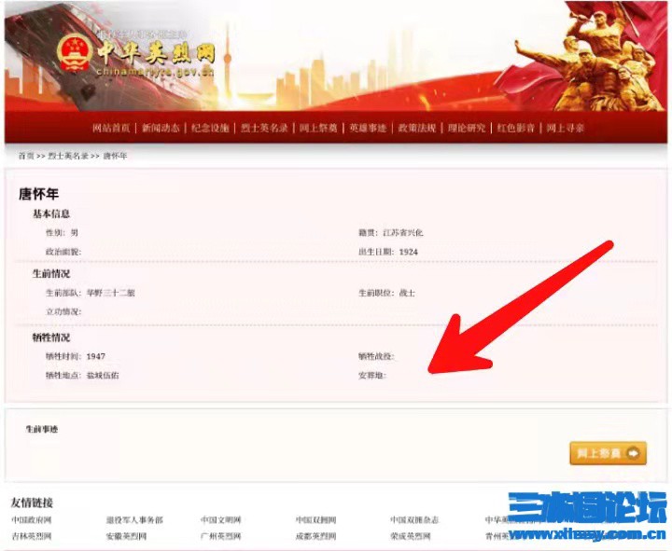Go to 新闻动态 in navigation bar
The width and height of the screenshot is (672, 551).
161,128
